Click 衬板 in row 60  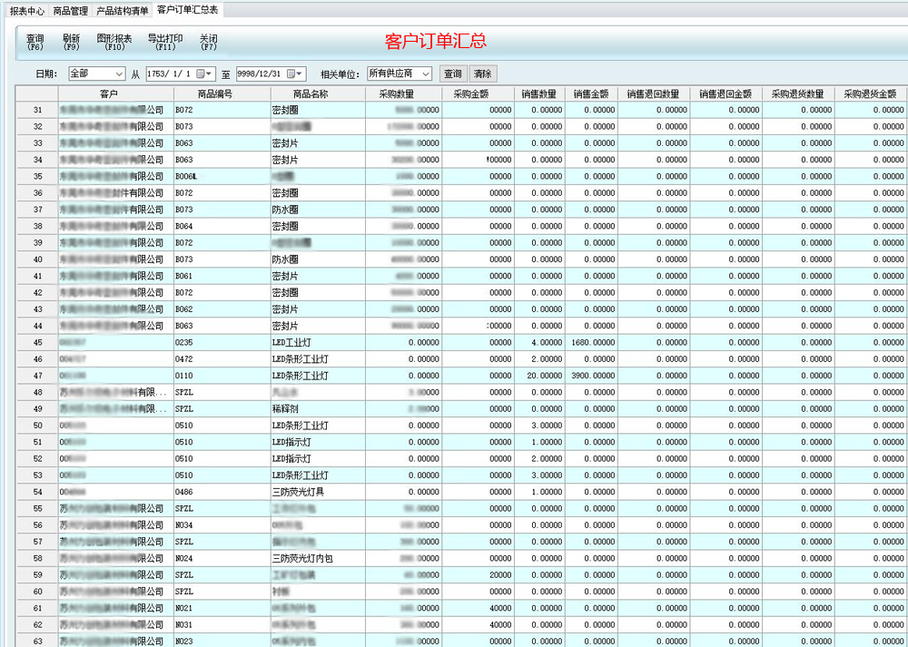(281, 592)
